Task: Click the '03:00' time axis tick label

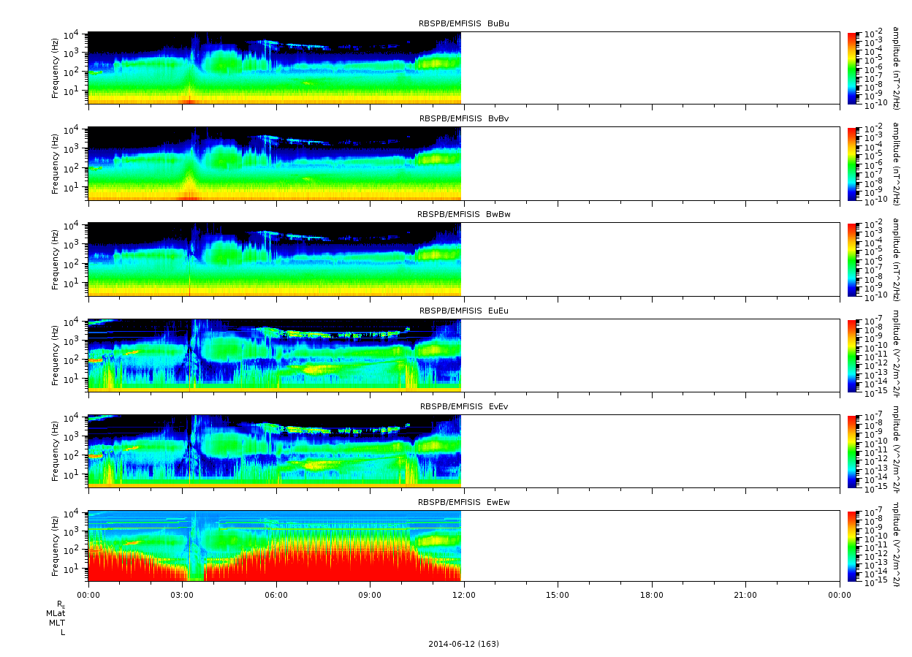Action: point(182,595)
